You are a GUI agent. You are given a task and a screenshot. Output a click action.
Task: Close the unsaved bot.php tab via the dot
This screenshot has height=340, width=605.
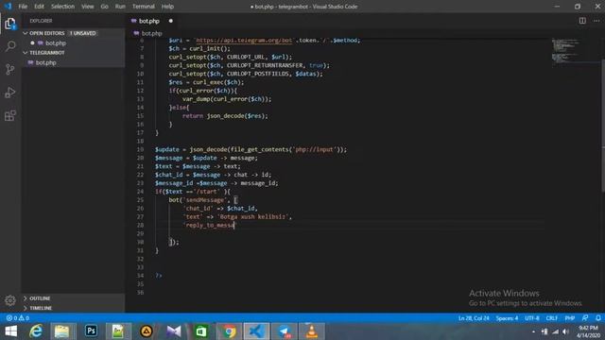tap(170, 21)
